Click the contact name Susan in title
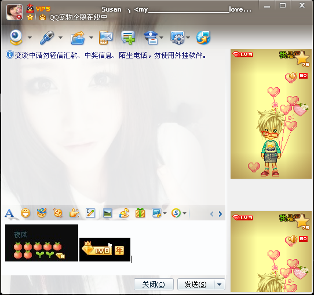Image resolution: width=314 pixels, height=295 pixels. point(112,9)
